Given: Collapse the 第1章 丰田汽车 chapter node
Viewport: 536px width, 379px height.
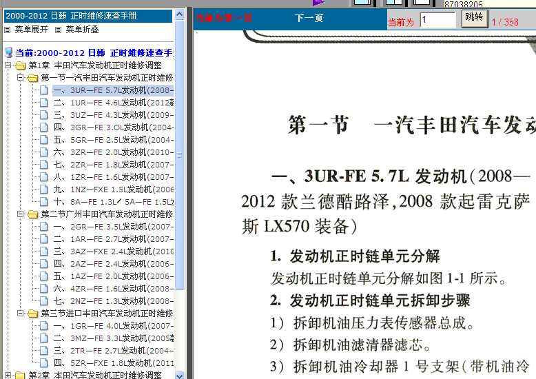Looking at the screenshot, I should pos(8,65).
